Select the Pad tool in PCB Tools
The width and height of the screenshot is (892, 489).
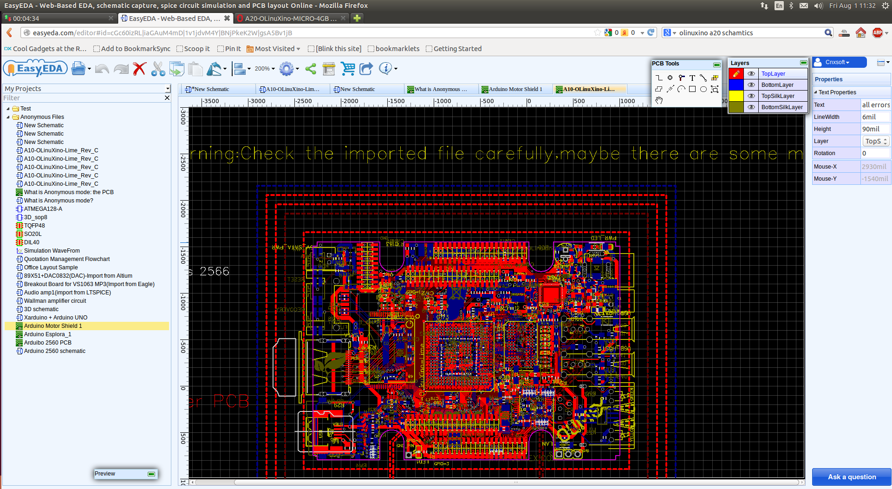[x=670, y=78]
